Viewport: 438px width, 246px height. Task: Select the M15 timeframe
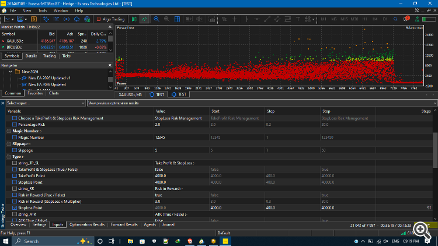tap(344, 19)
